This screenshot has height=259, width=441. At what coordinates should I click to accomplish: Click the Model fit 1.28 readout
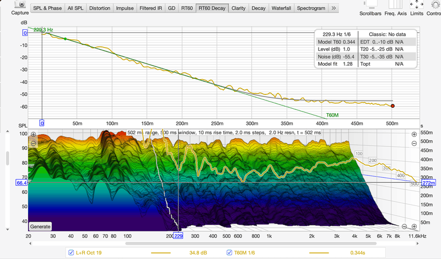[x=336, y=64]
